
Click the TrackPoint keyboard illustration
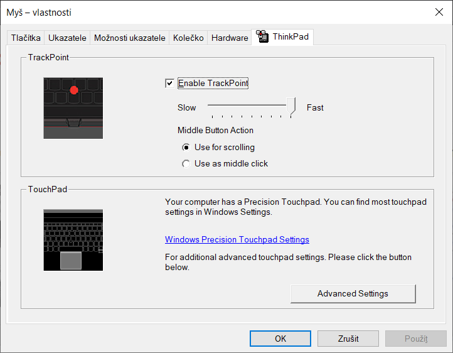73,108
